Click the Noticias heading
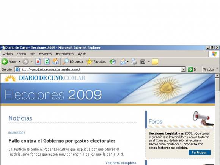This screenshot has height=165, width=220. click(x=20, y=118)
